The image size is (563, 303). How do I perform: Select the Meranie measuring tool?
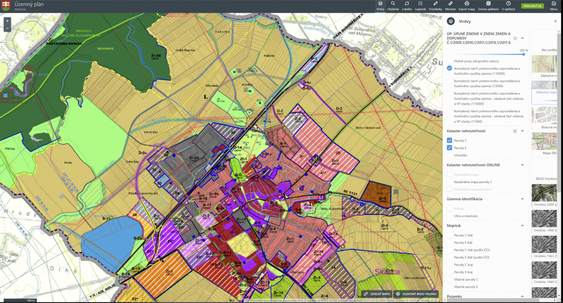[450, 6]
